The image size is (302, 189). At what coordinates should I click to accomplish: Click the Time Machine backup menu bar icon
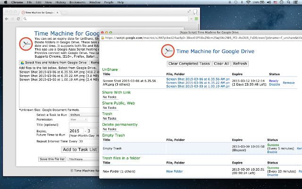click(236, 2)
